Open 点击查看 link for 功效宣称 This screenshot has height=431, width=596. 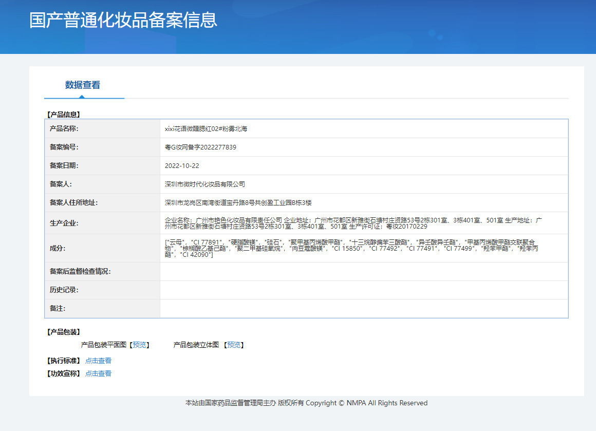click(98, 373)
